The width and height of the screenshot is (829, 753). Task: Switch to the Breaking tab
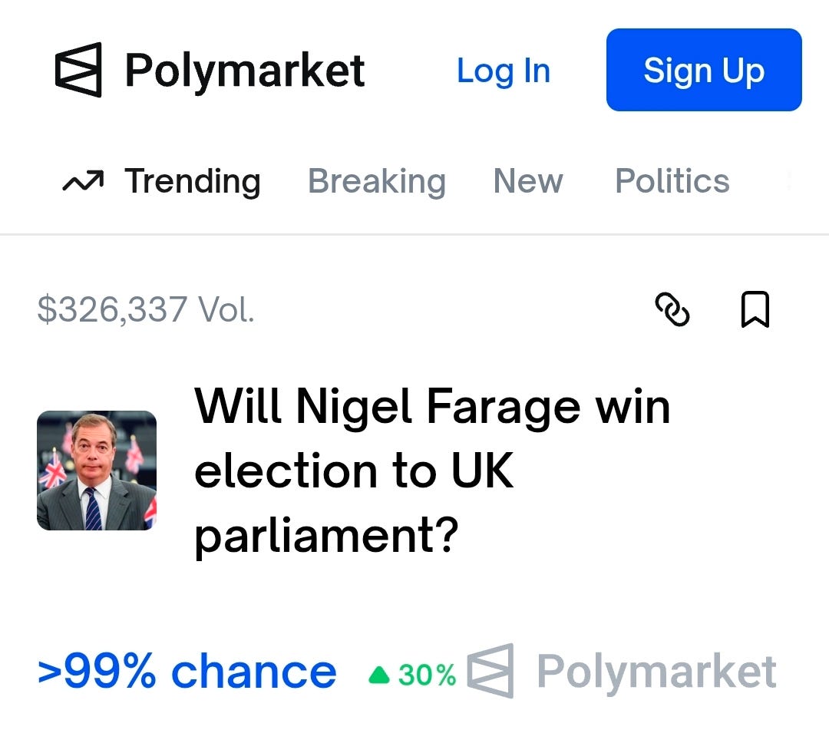377,181
